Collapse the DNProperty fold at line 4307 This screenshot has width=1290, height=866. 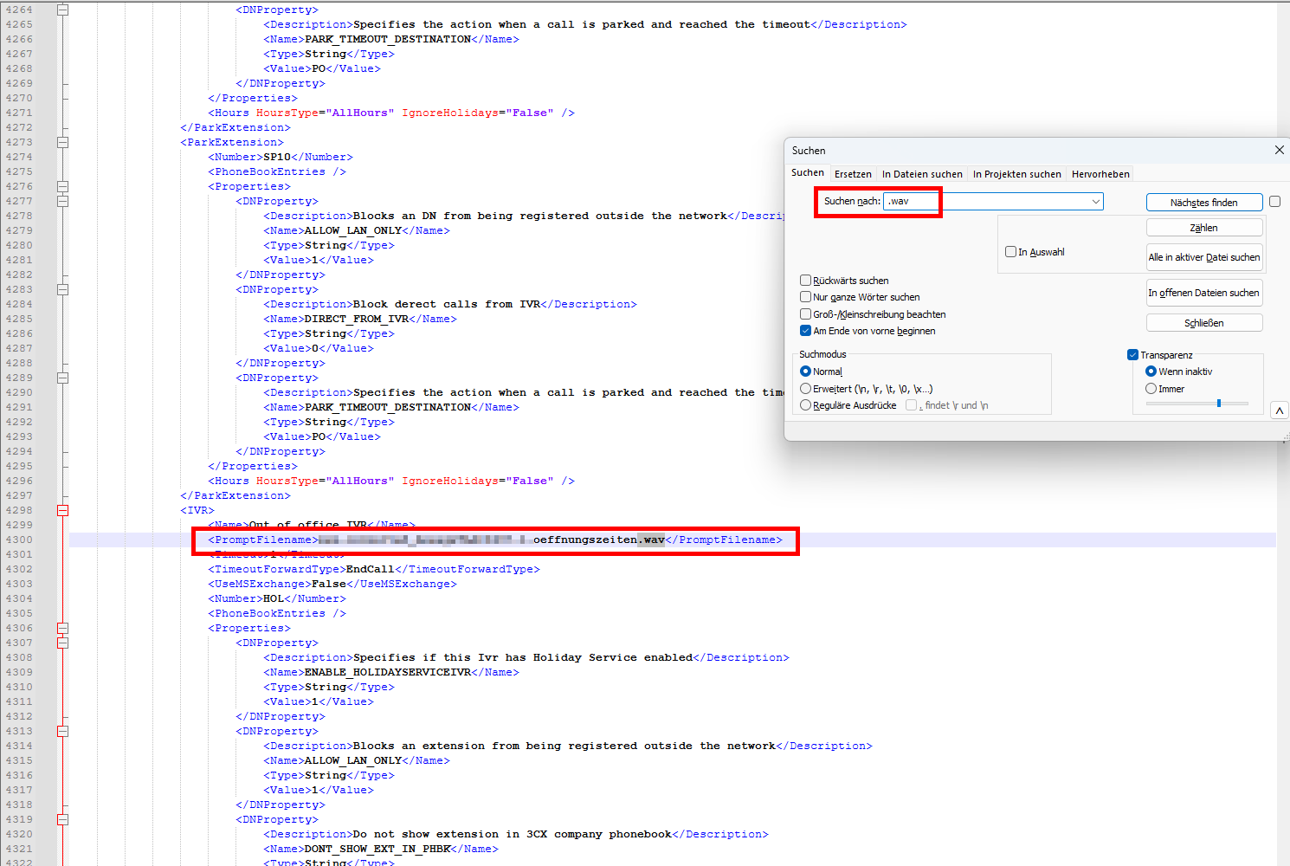[62, 643]
